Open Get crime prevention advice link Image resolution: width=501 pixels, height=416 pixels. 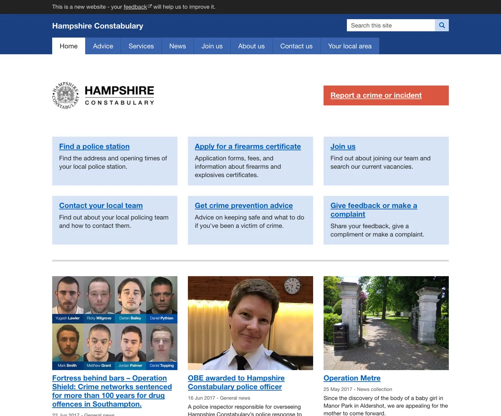tap(244, 205)
